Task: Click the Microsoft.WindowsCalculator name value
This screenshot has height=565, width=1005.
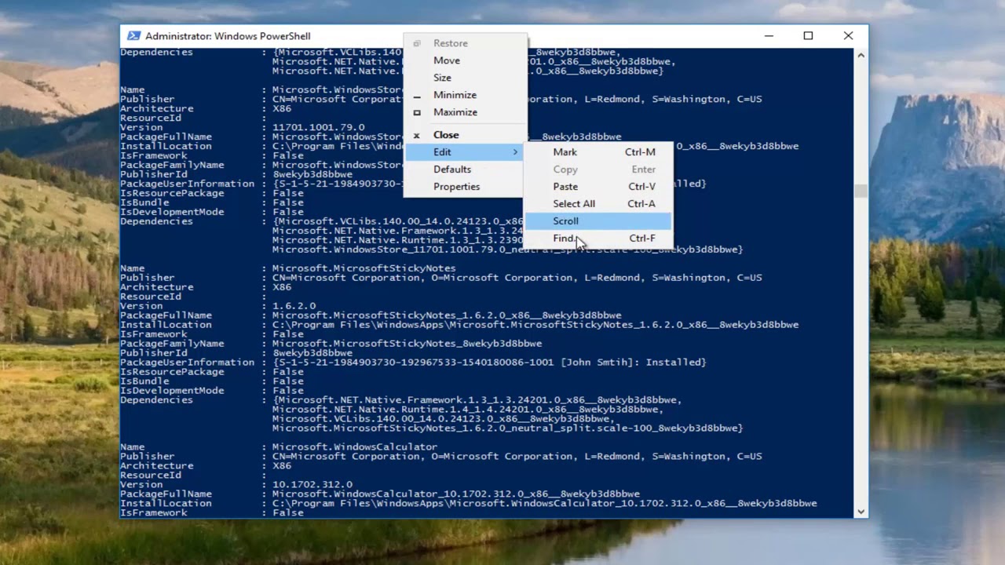Action: [355, 447]
